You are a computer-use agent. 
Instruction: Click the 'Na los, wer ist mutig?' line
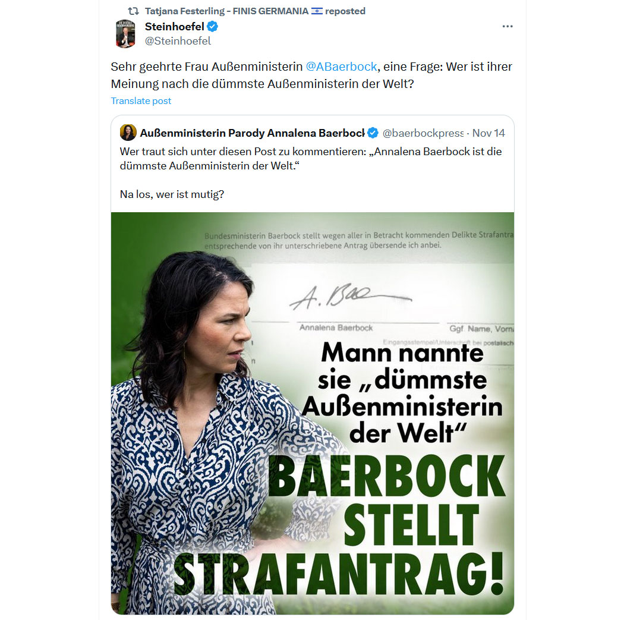[172, 194]
